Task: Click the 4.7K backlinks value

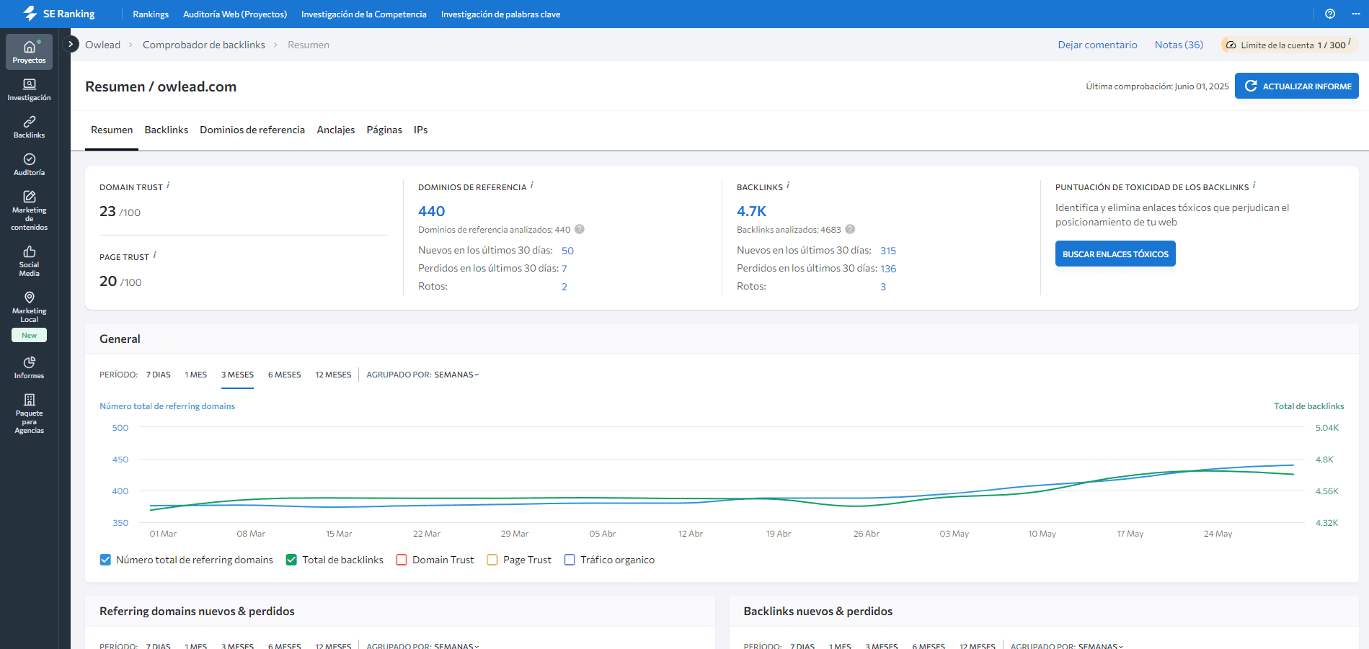Action: 751,211
